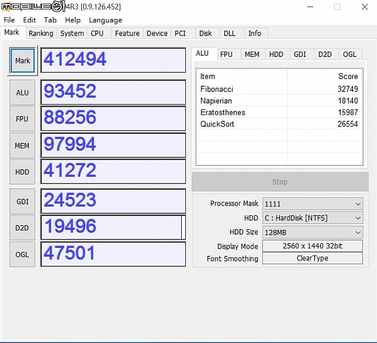
Task: Click the Fibonacci score 32749
Action: (348, 89)
